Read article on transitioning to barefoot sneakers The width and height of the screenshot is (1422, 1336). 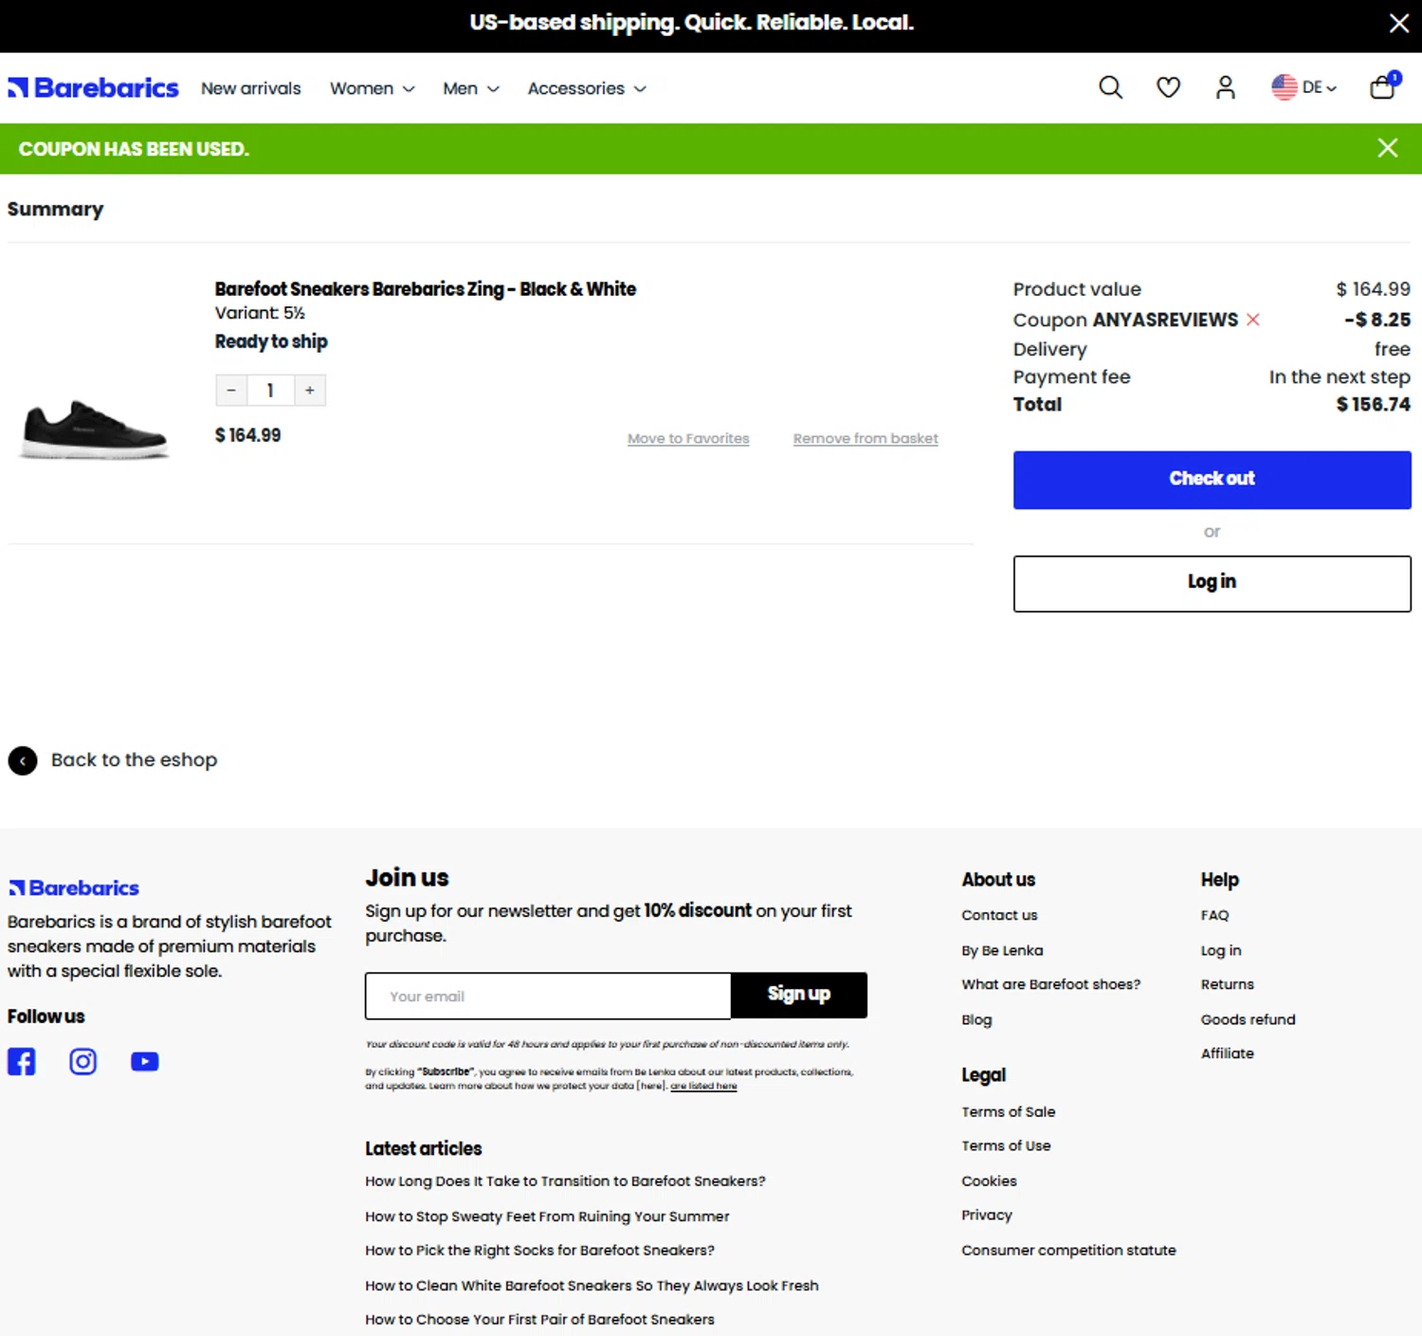(565, 1180)
